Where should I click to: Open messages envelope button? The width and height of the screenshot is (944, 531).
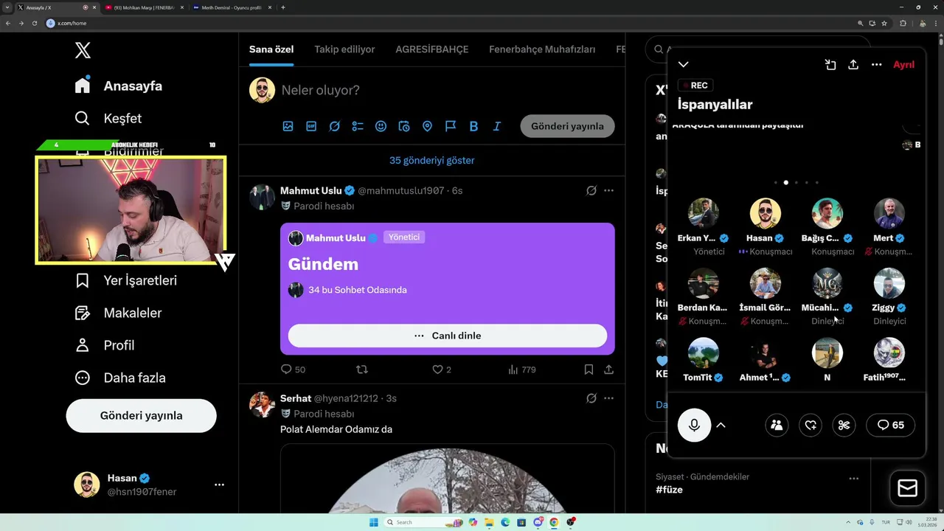[x=907, y=488]
